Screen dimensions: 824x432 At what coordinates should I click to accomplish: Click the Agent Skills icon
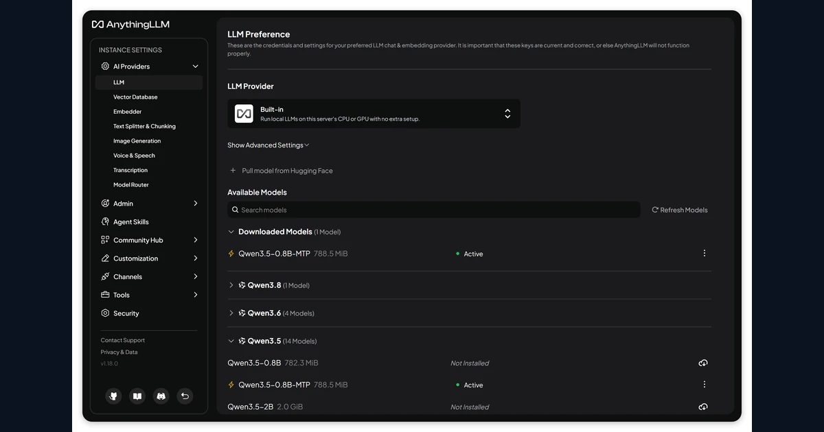pyautogui.click(x=105, y=221)
